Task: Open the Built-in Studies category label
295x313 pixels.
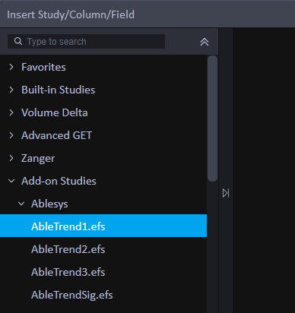Action: tap(59, 90)
